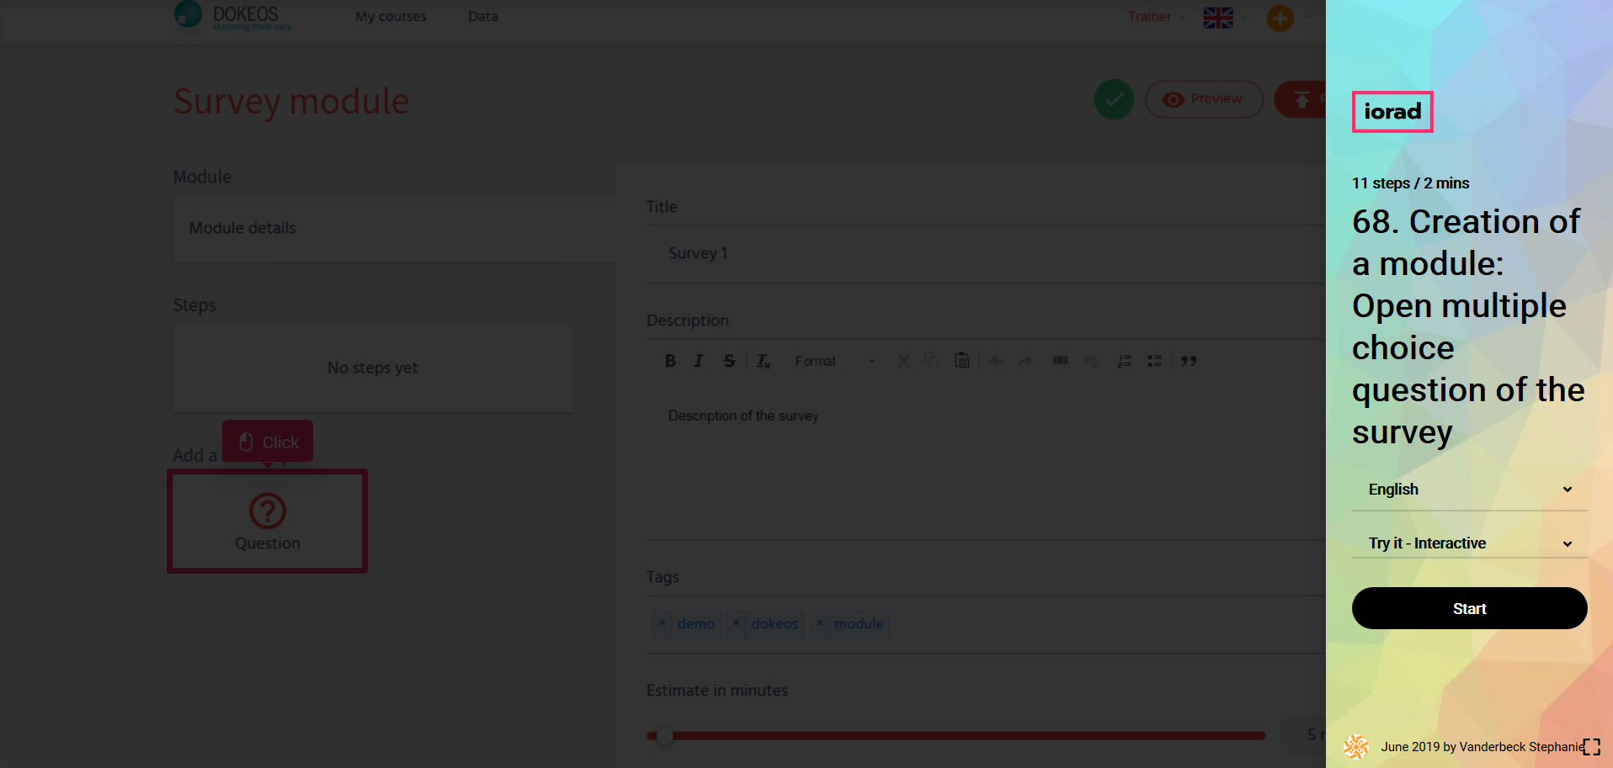
Task: Open the Format dropdown in the editor
Action: point(834,361)
